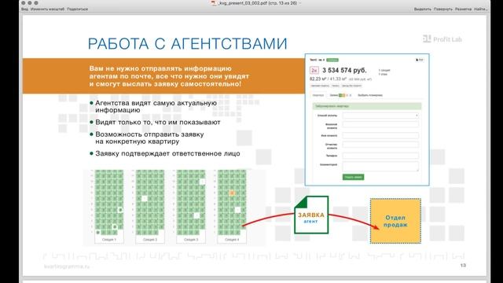The height and width of the screenshot is (283, 503).
Task: Open the Разметка markup toolbar
Action: tap(463, 9)
